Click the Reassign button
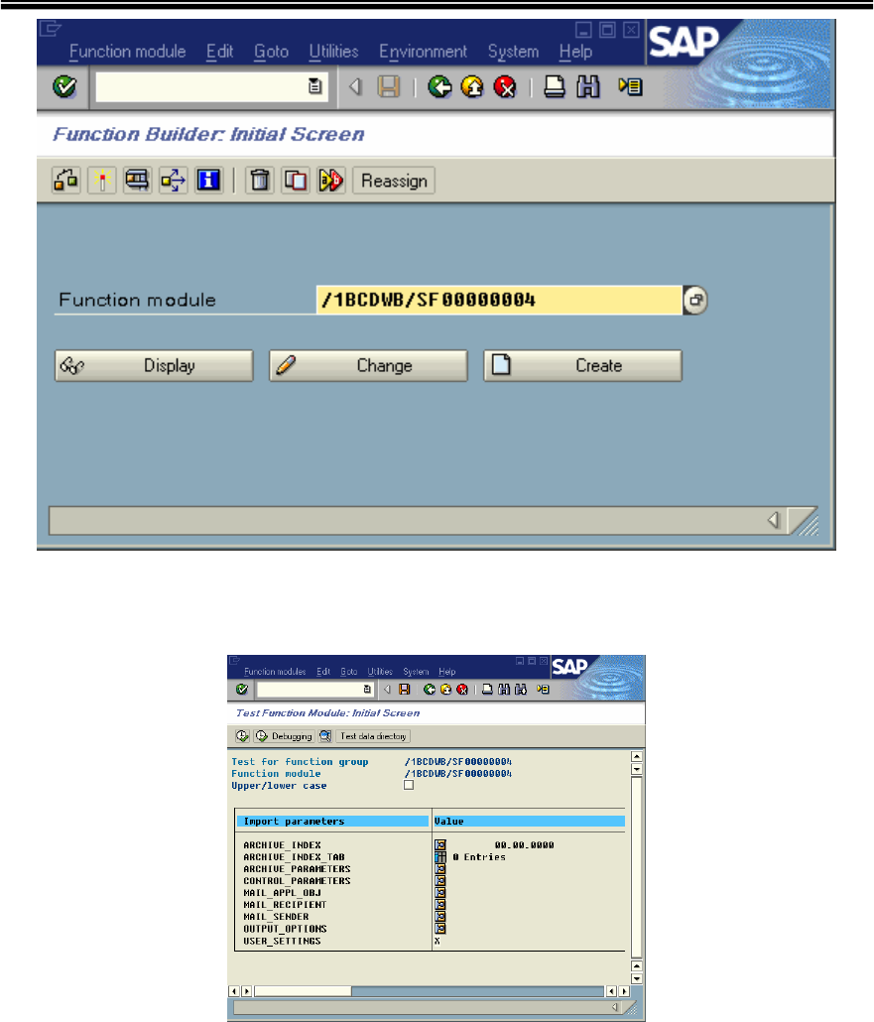 pos(394,181)
